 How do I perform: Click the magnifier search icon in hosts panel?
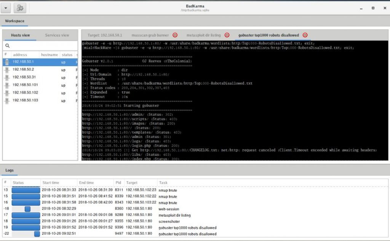point(8,46)
